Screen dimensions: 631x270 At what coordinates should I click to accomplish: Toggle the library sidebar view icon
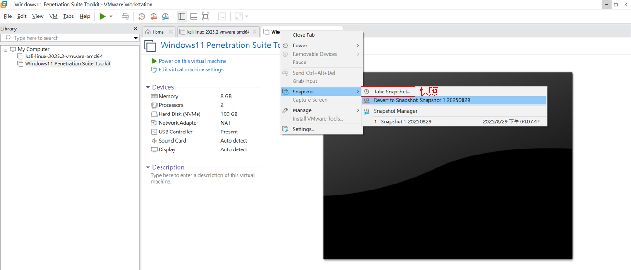182,17
